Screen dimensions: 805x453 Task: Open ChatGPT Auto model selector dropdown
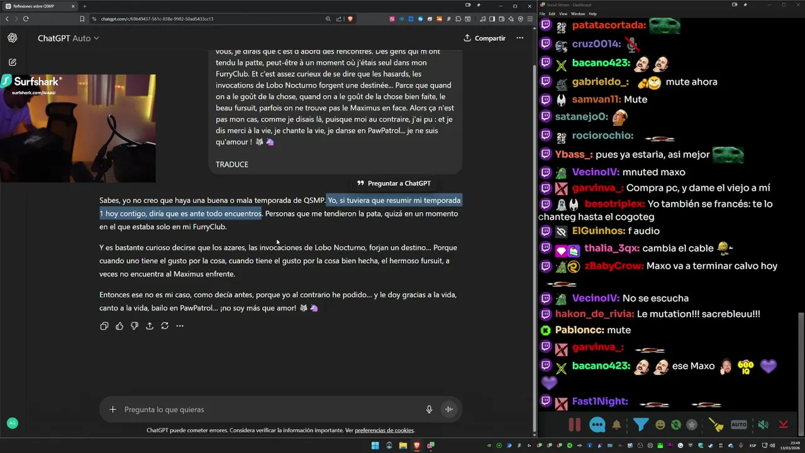click(x=69, y=38)
